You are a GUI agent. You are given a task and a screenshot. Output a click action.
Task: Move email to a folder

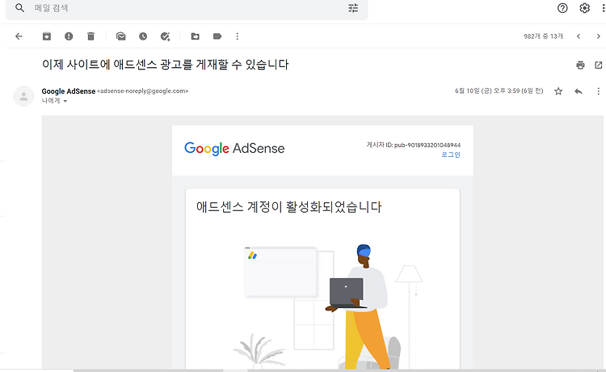[196, 36]
